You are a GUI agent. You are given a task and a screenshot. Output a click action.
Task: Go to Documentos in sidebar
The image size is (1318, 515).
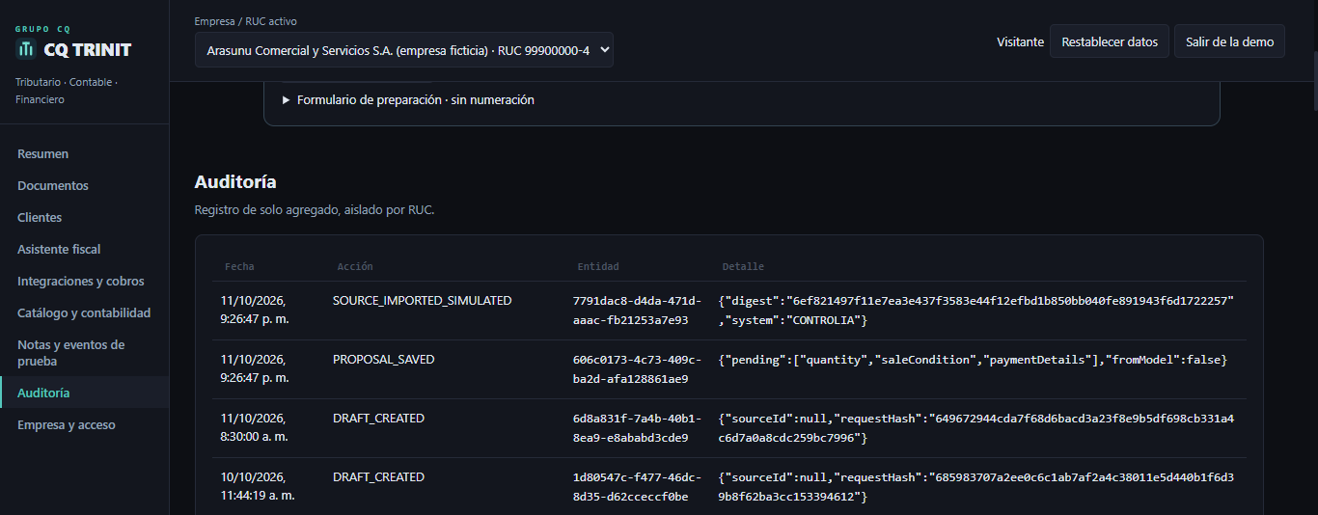[85, 186]
